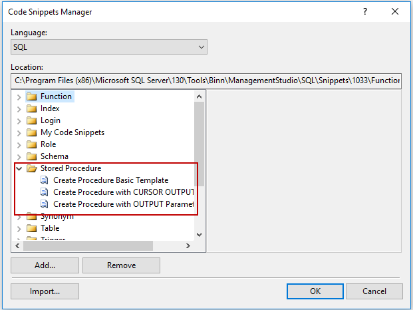Click the Schema folder icon

point(31,156)
